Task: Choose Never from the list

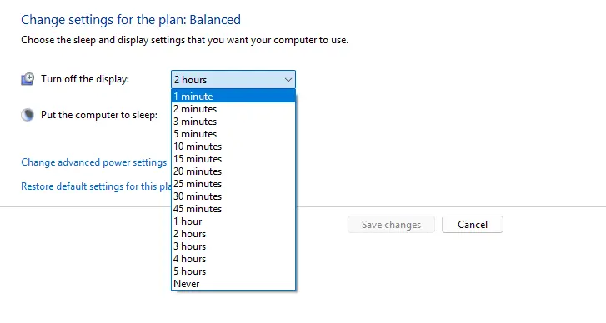Action: click(x=233, y=284)
